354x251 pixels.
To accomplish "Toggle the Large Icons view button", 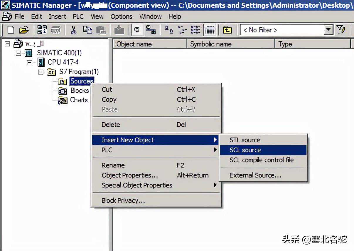I will (169, 30).
